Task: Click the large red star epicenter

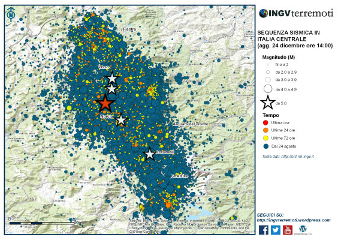Action: point(105,104)
